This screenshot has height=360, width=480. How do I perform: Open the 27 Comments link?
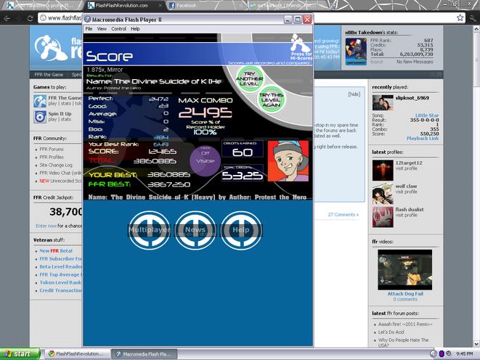pos(343,215)
